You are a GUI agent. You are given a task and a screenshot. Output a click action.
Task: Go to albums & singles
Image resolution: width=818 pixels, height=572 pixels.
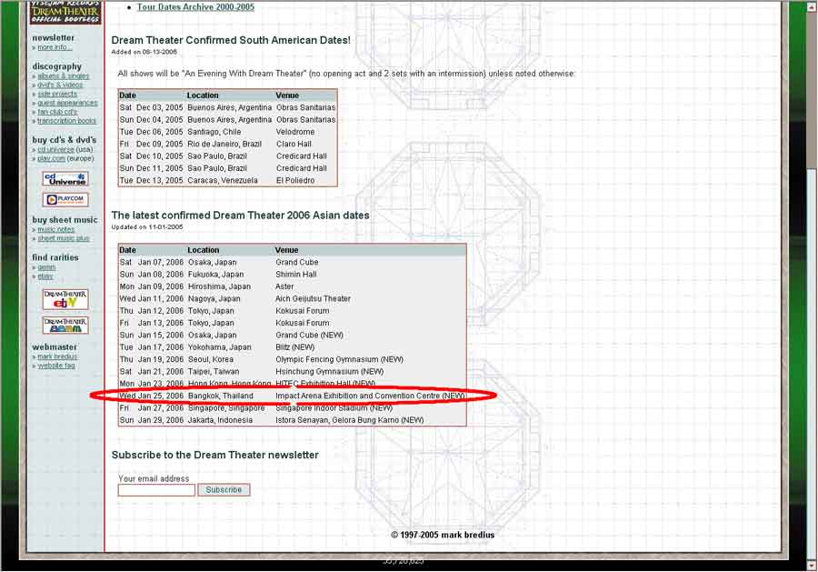pos(63,75)
